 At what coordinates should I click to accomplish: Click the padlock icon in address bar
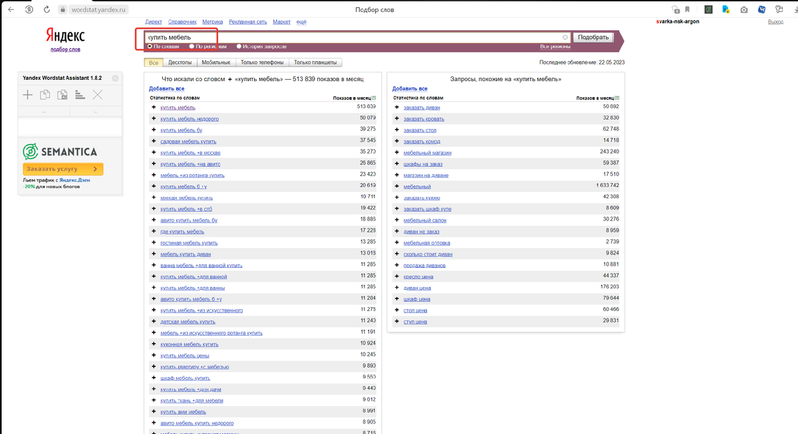point(63,10)
